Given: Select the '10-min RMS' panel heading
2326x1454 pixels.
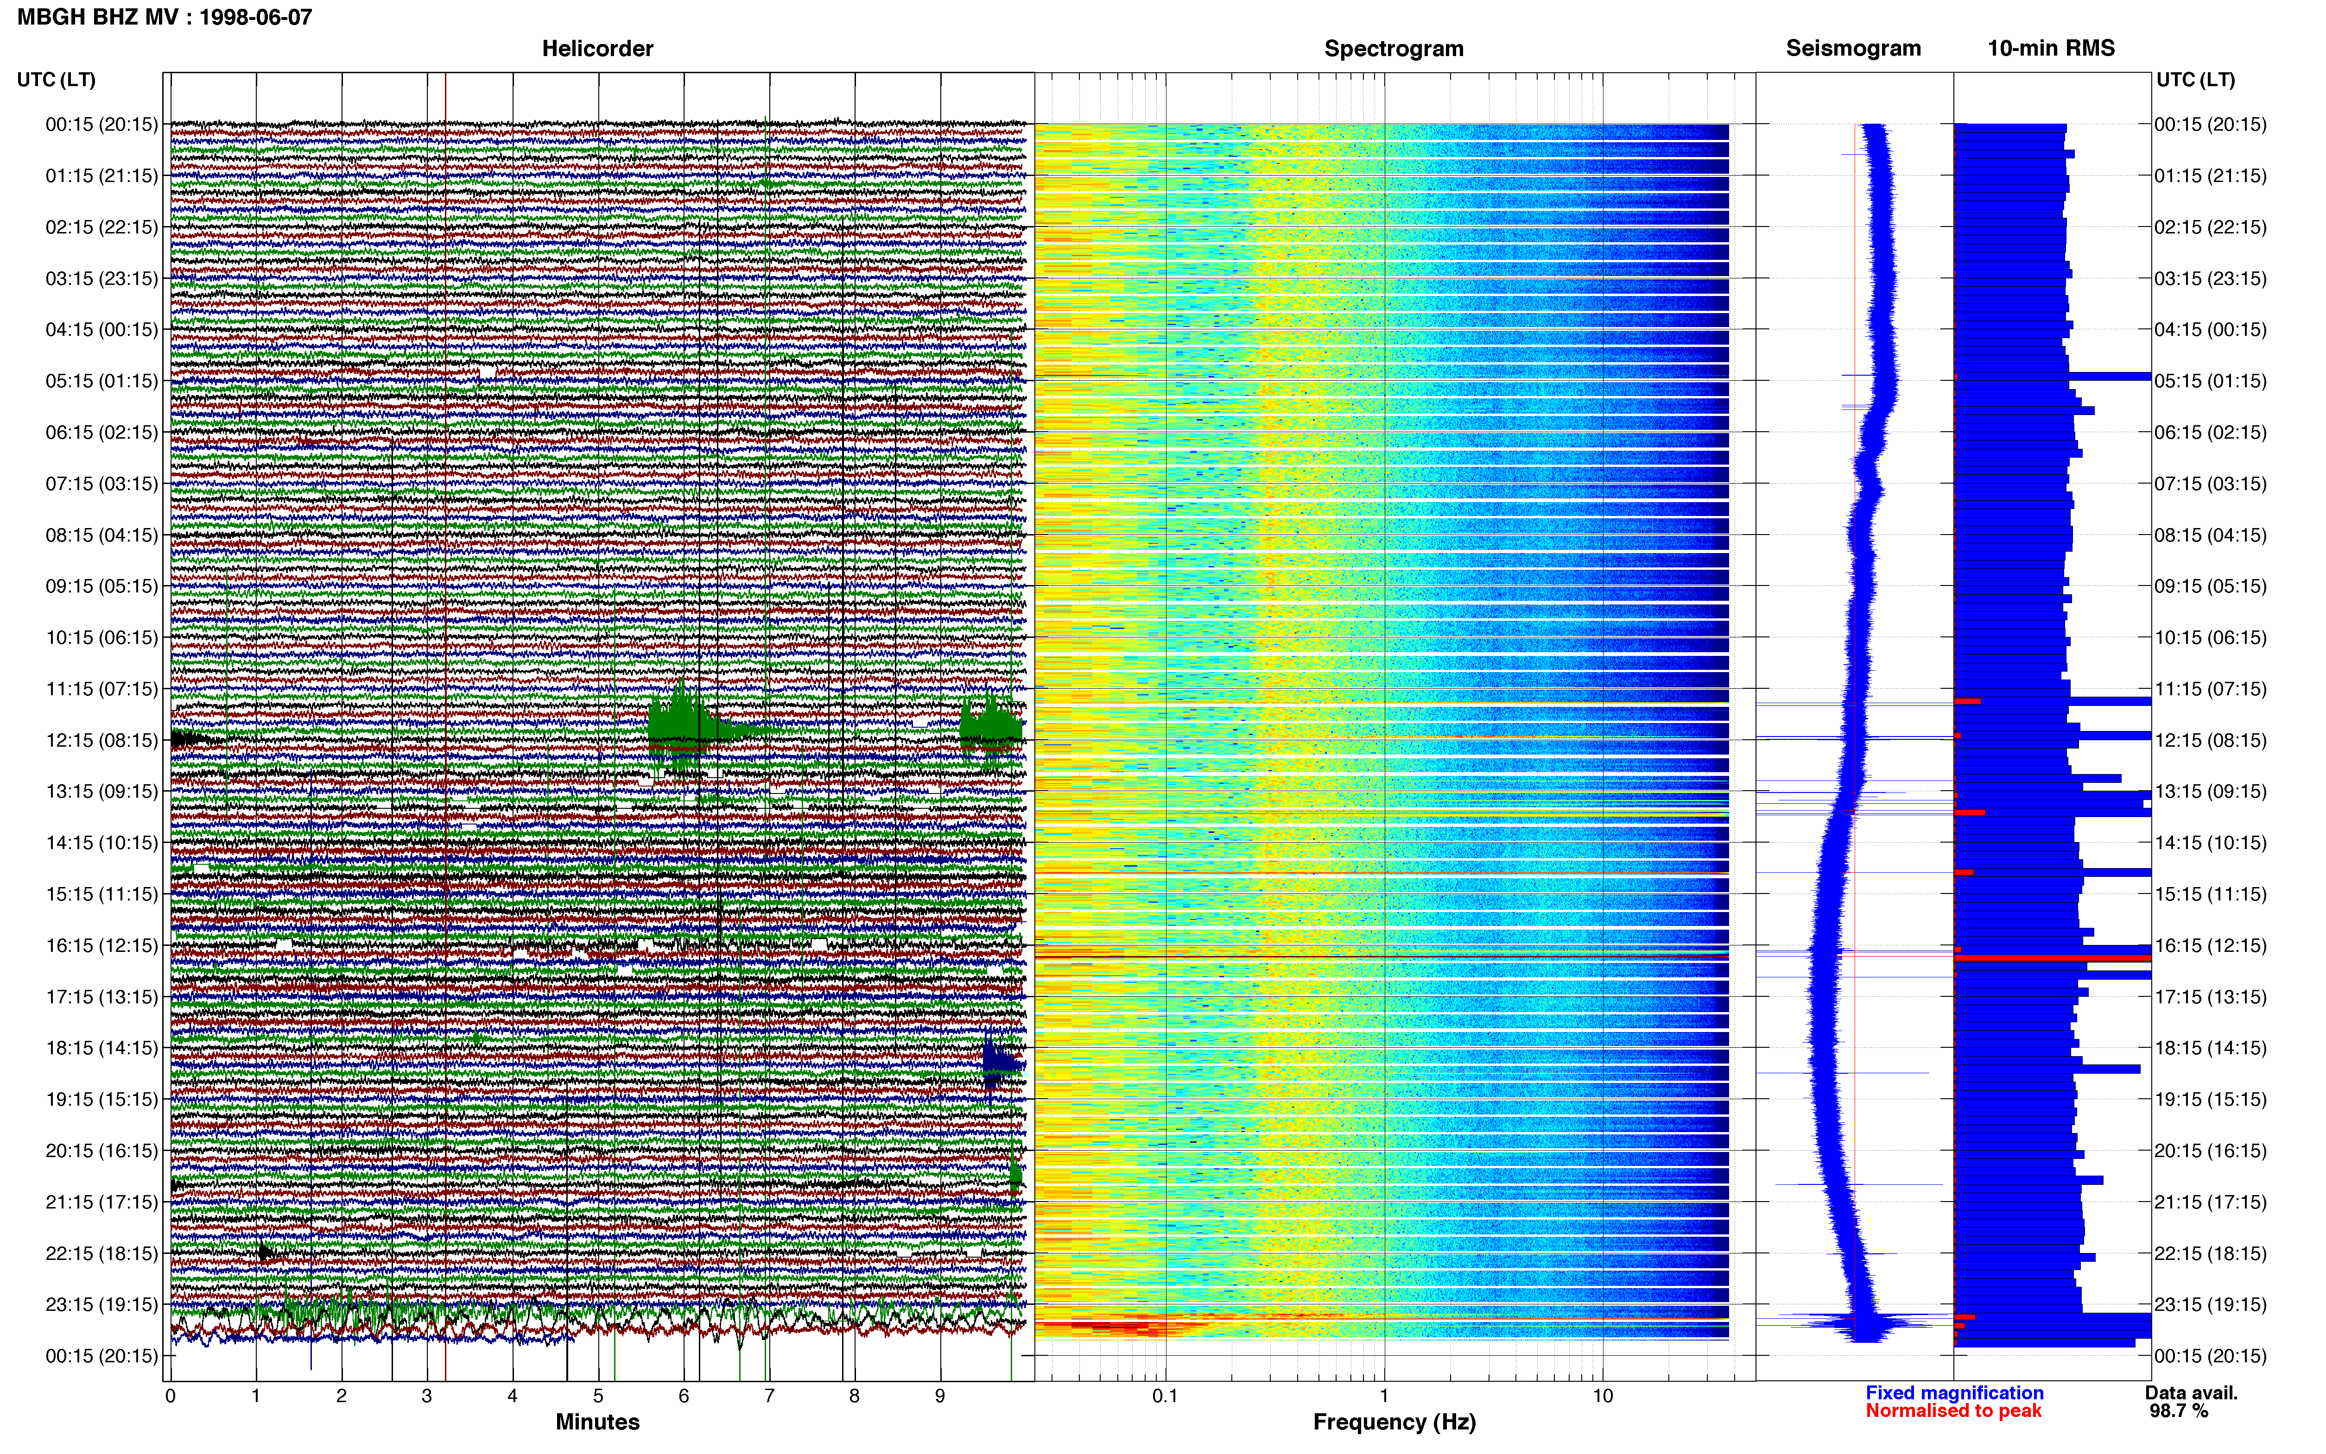Looking at the screenshot, I should click(x=2051, y=48).
